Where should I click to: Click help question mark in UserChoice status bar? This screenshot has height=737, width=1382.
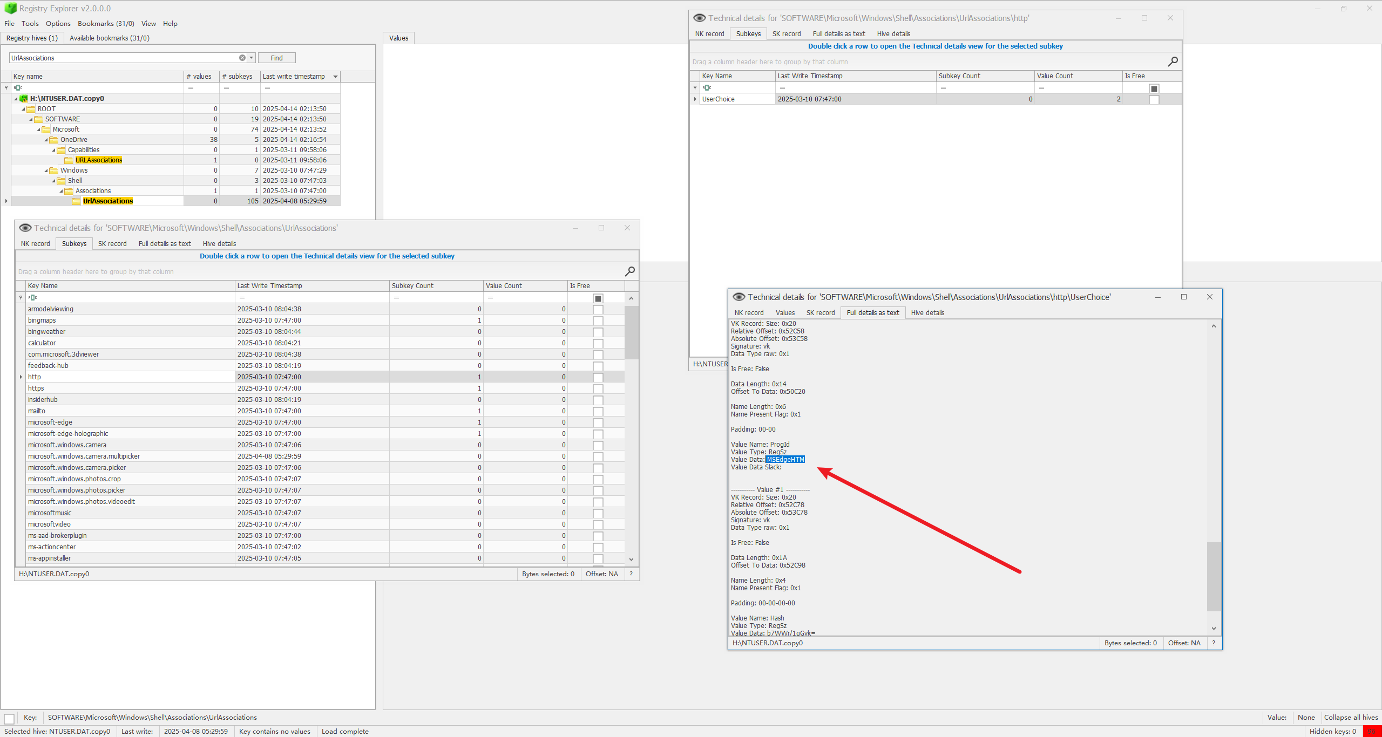point(1214,643)
